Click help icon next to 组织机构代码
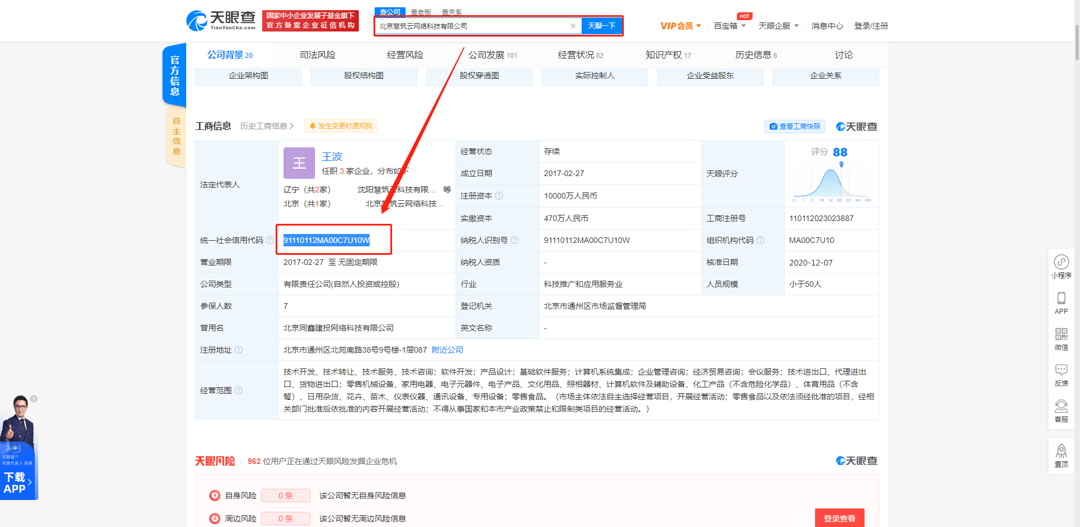 click(760, 240)
